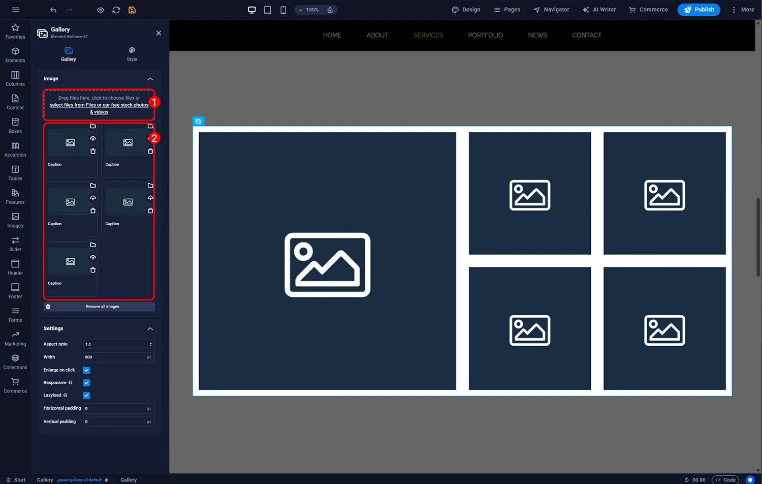Open the Aspect ratio dropdown
Screen dimensions: 762x484
point(118,344)
